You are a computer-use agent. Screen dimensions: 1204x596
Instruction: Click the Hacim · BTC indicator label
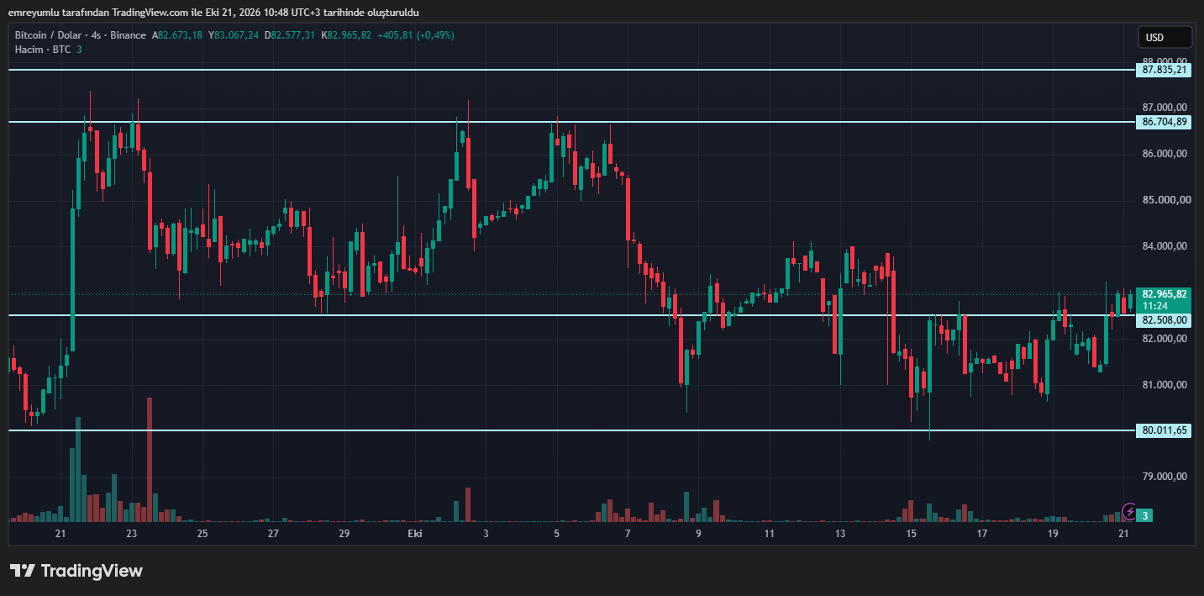[44, 50]
